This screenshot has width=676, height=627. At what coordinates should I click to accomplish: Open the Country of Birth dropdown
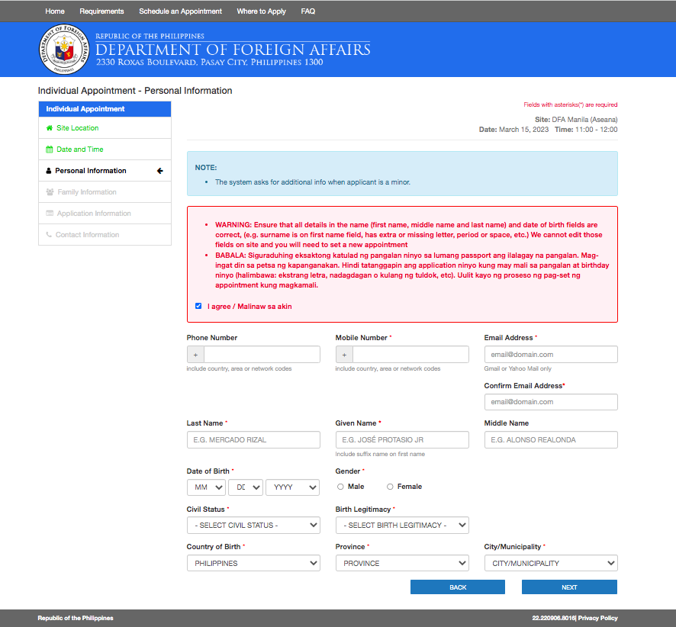(x=253, y=563)
